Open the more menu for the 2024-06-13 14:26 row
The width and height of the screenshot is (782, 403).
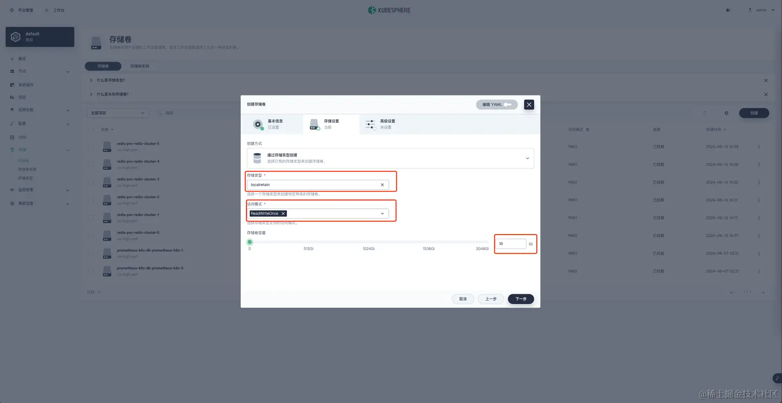tap(759, 164)
